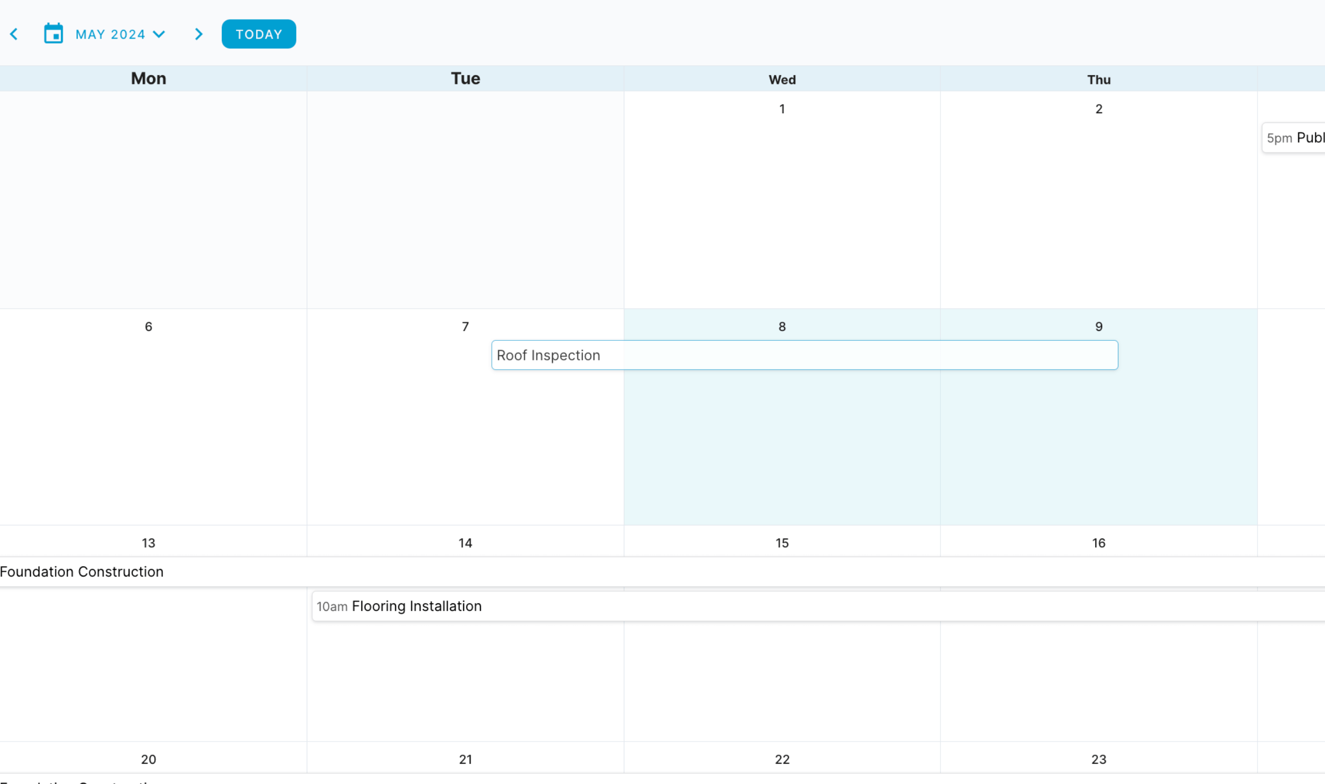Image resolution: width=1325 pixels, height=784 pixels.
Task: Open the Foundation Construction event on week 13
Action: coord(663,572)
